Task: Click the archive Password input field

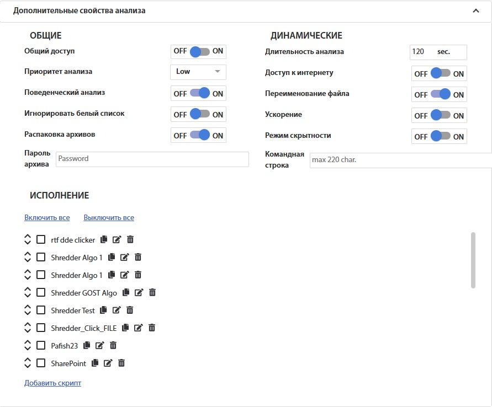Action: coord(152,159)
